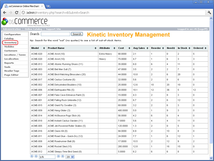Sort by Reorder using its sort arrows
This screenshot has height=161, width=214.
point(163,48)
